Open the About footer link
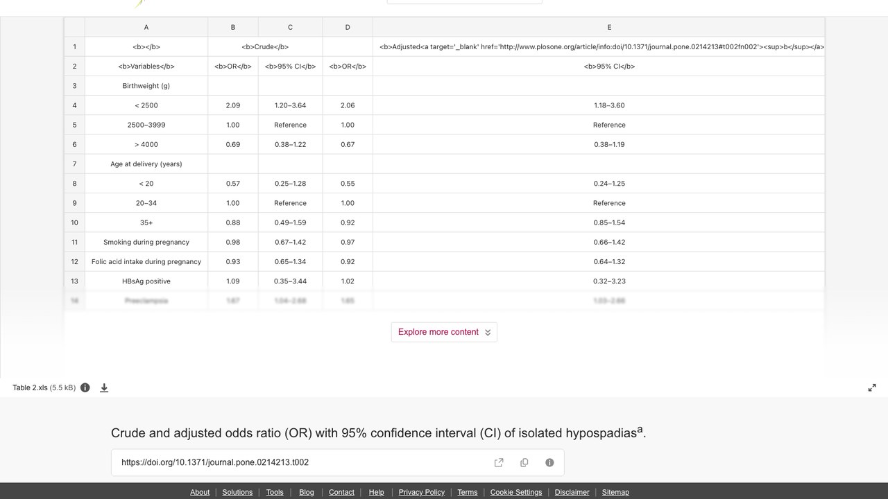Screen dimensions: 888x499 pyautogui.click(x=200, y=492)
